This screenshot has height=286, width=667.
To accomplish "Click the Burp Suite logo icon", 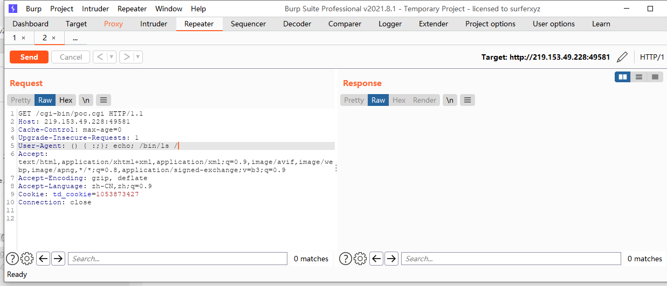I will click(13, 9).
